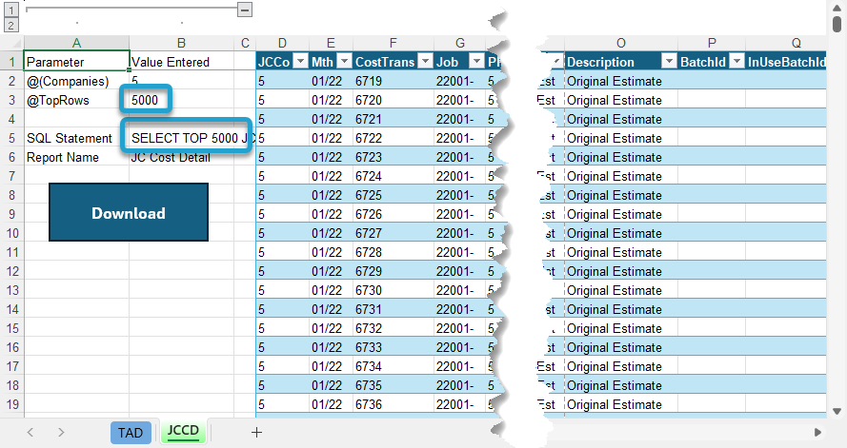Go to previous sheet arrow
Viewport: 847px width, 448px height.
click(x=30, y=433)
